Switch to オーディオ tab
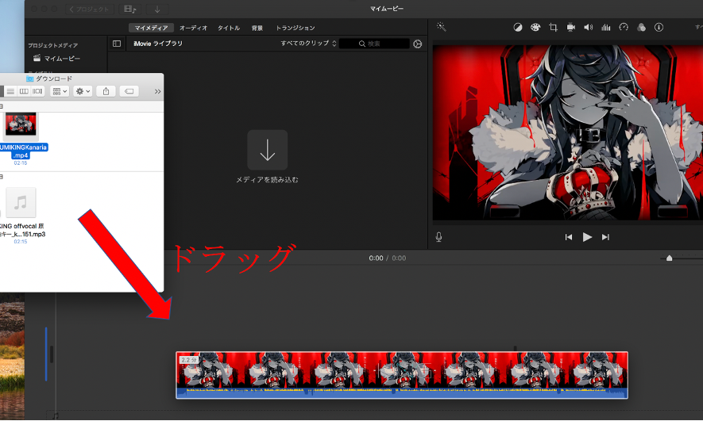Viewport: 703px width, 421px height. 193,28
